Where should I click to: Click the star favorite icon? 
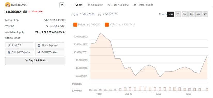pos(62,5)
